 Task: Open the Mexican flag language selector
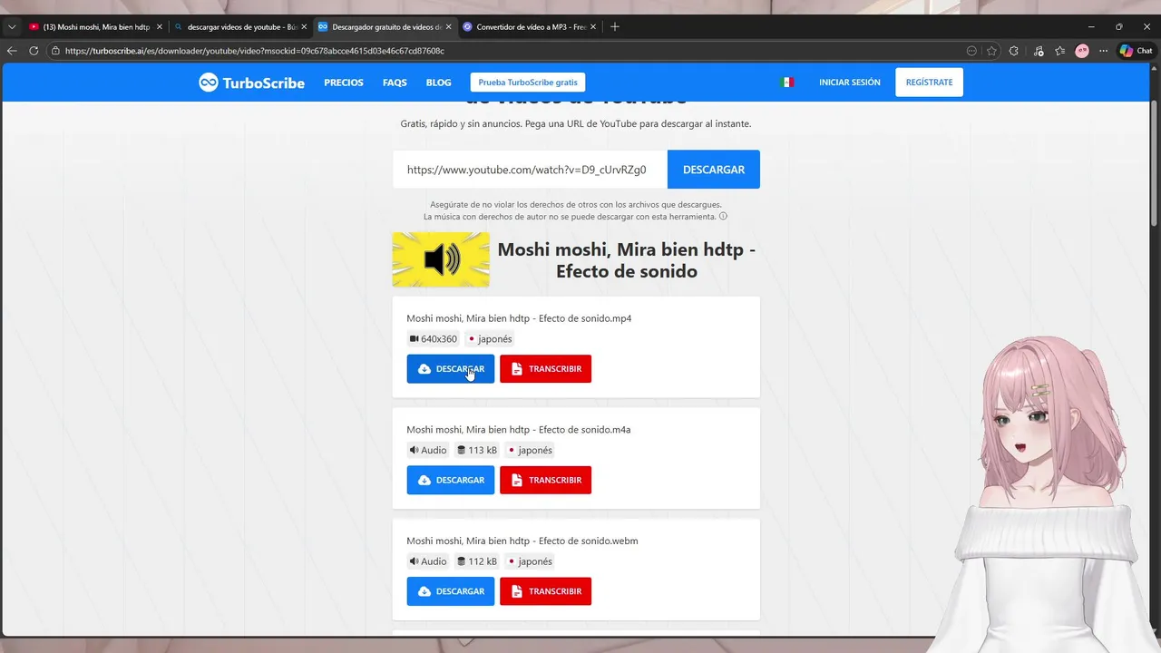click(786, 83)
